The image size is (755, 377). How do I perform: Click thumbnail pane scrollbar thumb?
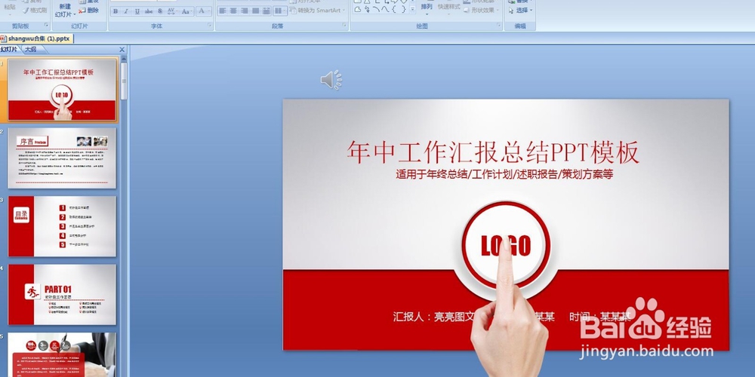point(124,81)
